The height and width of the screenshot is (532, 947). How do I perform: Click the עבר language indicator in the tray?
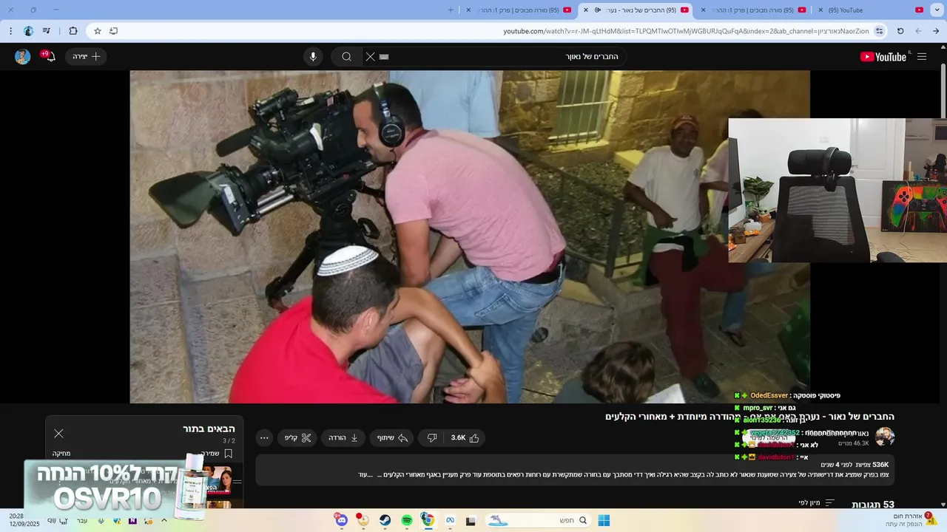[x=82, y=520]
